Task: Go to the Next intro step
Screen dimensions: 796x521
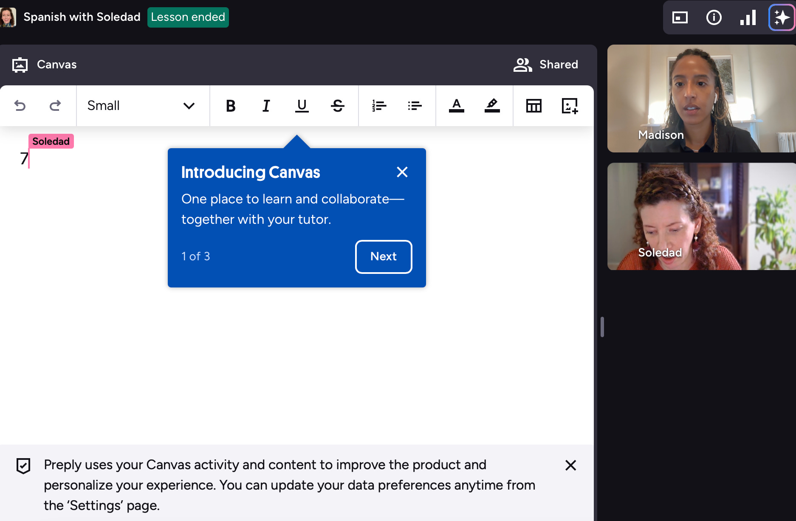Action: 384,256
